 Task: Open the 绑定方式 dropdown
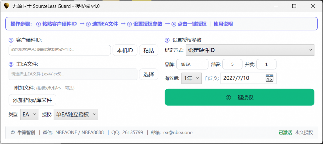250,50
